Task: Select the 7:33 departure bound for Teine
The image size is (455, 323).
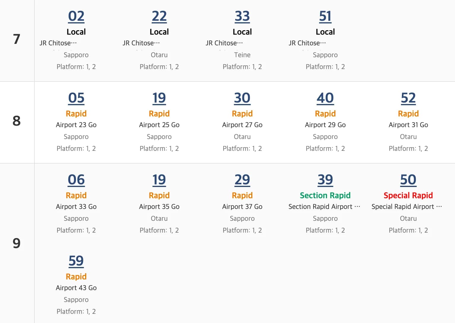Action: click(242, 16)
